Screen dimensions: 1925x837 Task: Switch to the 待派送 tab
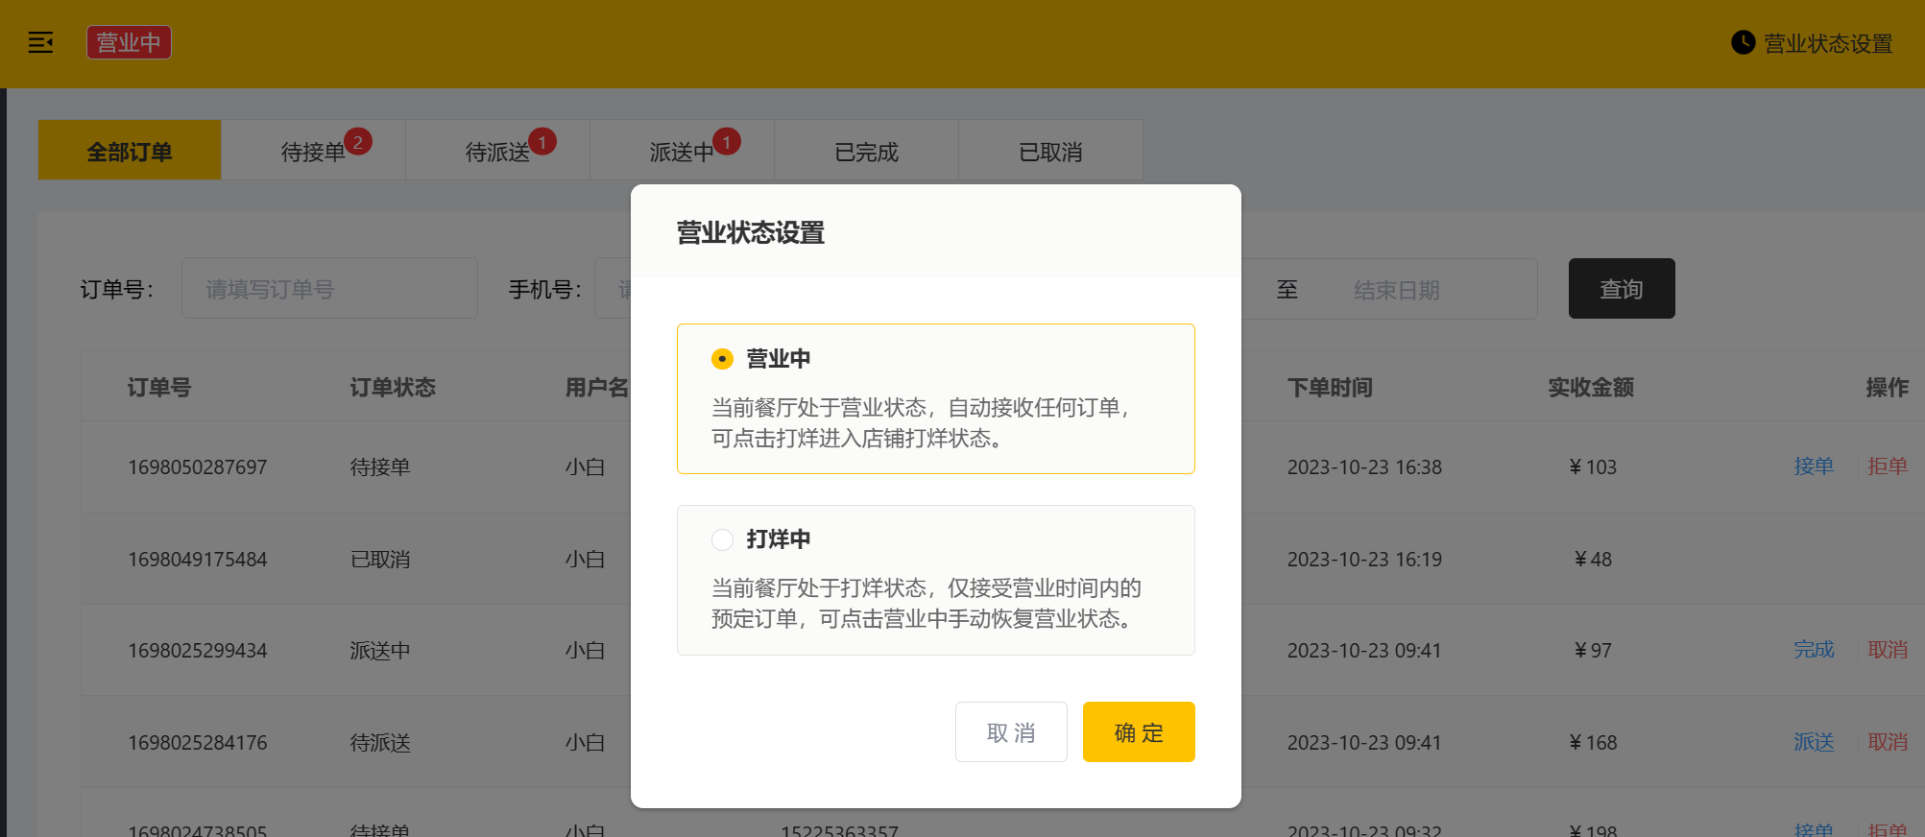click(x=498, y=151)
